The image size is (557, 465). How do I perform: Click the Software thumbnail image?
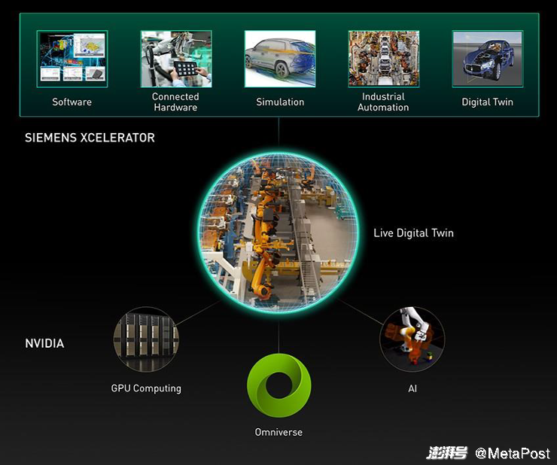[x=72, y=59]
